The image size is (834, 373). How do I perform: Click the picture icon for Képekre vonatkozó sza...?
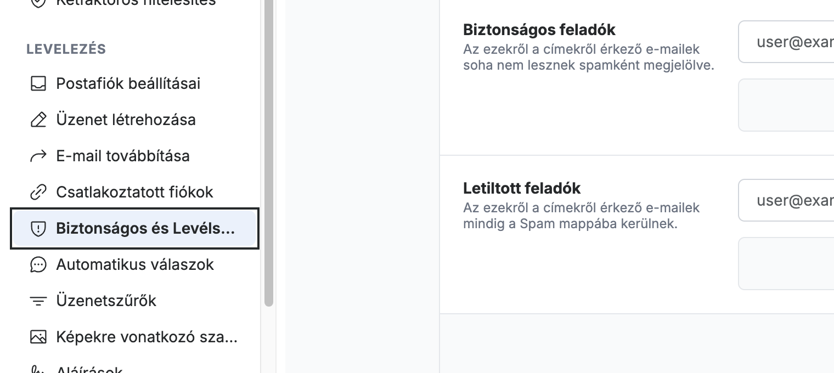click(x=38, y=337)
